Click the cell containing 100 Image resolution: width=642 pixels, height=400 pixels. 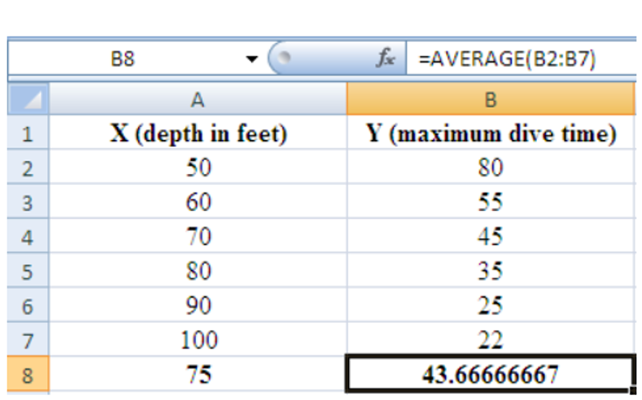(x=198, y=340)
